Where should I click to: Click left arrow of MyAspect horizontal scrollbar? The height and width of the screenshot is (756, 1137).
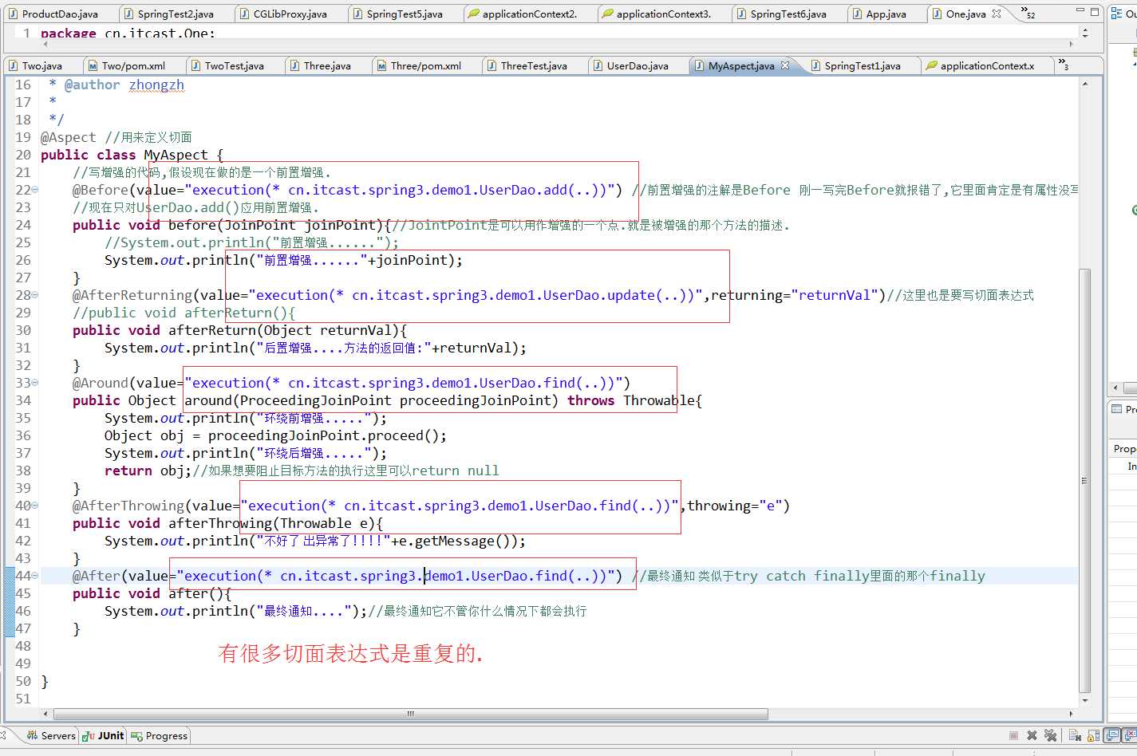[x=46, y=714]
